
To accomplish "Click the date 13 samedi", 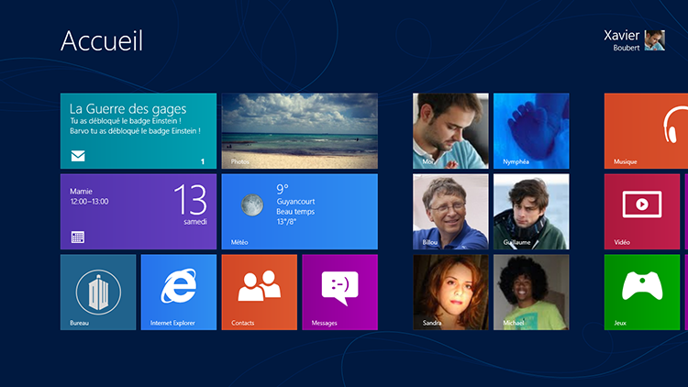I will 191,204.
